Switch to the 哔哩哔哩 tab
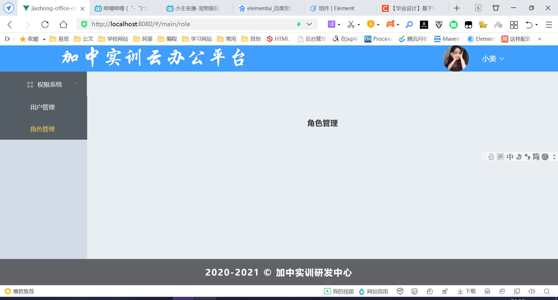This screenshot has width=558, height=300. point(125,8)
